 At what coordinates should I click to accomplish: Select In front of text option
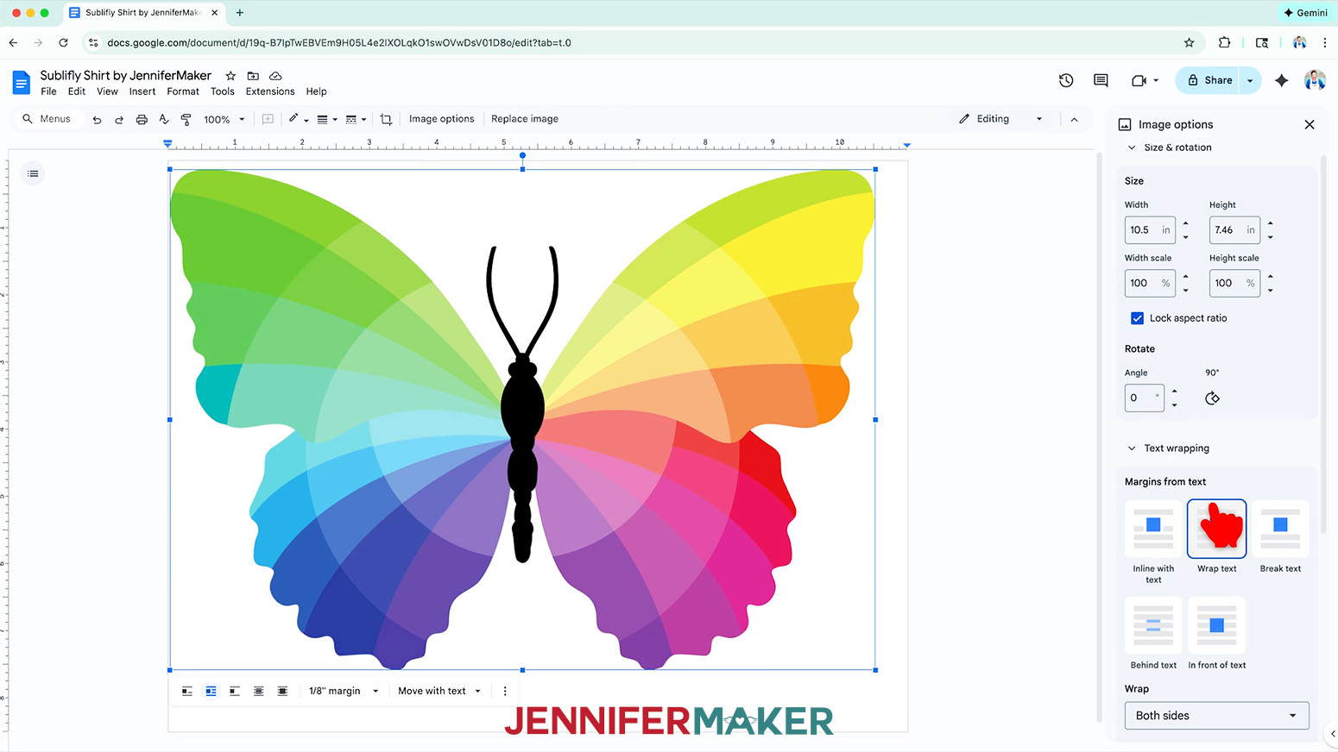coord(1216,625)
